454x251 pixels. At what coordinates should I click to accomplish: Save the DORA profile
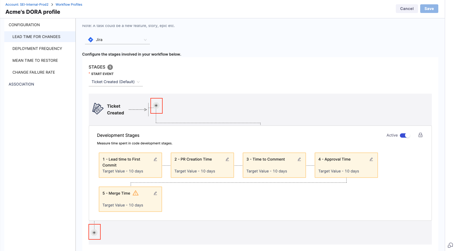pos(429,9)
